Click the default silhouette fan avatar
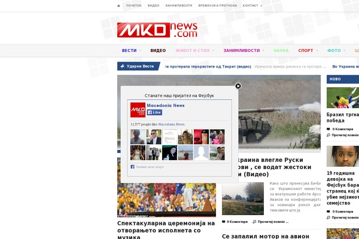359x239 pixels. coord(201,152)
